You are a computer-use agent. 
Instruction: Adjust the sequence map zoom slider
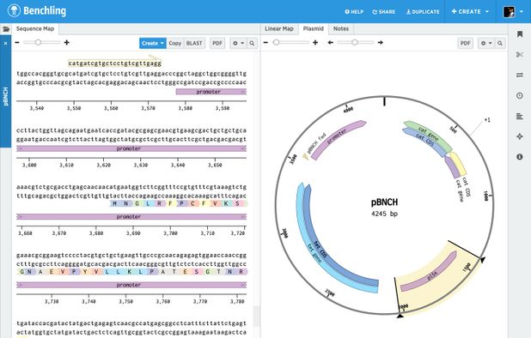(x=39, y=42)
